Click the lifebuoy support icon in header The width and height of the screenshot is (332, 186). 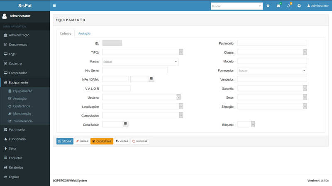point(299,6)
